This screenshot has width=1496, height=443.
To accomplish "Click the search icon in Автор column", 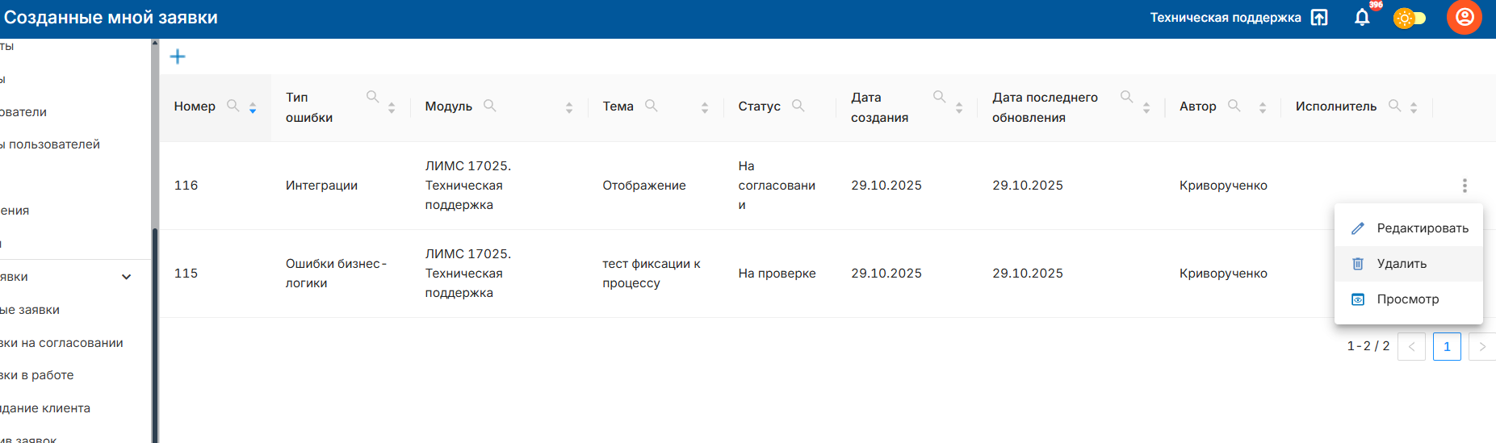I will (x=1234, y=106).
